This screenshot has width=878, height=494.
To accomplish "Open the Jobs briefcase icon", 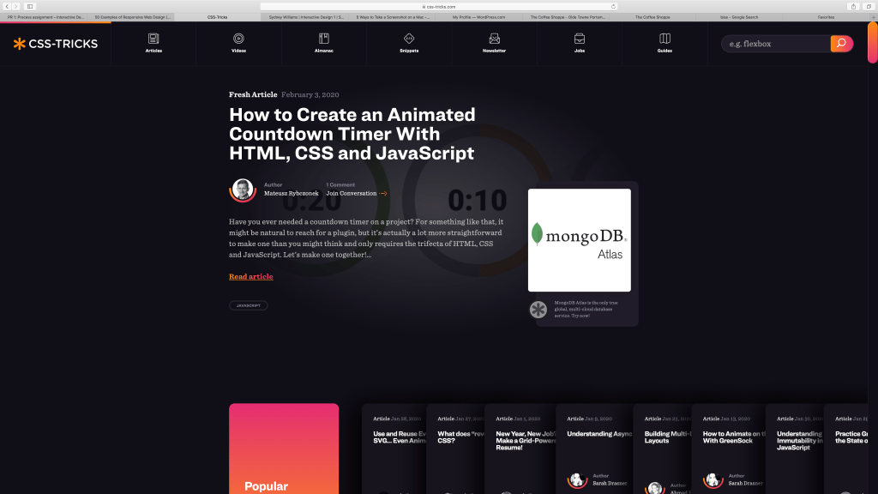I will click(580, 39).
